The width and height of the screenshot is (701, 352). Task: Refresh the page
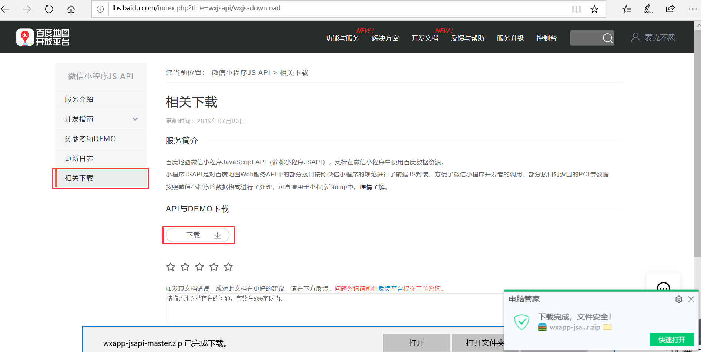pos(49,9)
